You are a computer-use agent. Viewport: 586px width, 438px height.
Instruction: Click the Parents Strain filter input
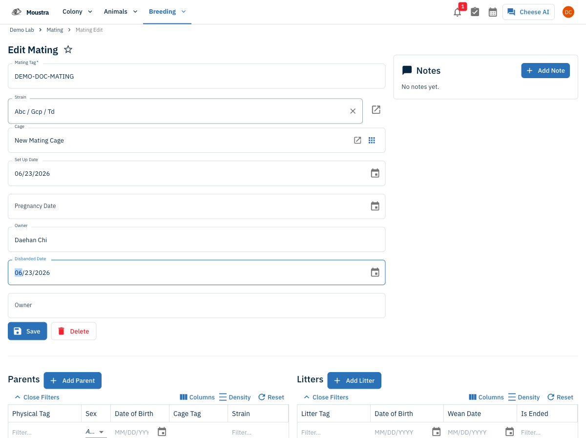(x=258, y=432)
